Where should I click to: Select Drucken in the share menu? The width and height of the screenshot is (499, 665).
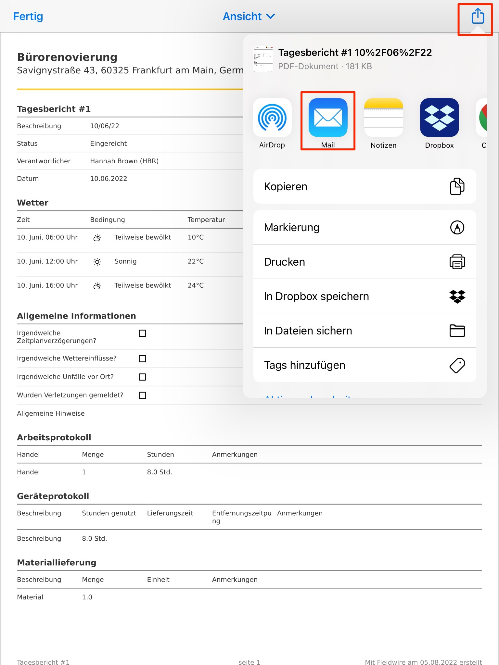pyautogui.click(x=365, y=262)
